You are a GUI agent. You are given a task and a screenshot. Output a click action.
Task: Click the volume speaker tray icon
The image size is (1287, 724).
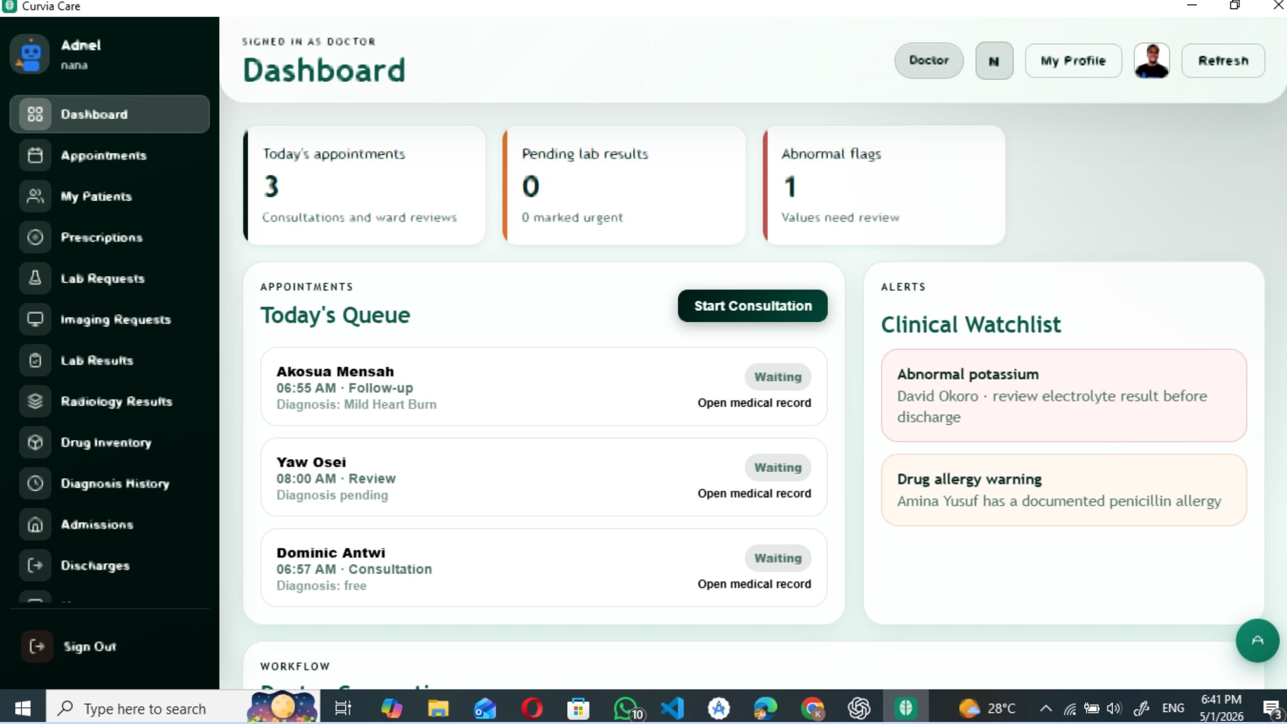point(1114,708)
